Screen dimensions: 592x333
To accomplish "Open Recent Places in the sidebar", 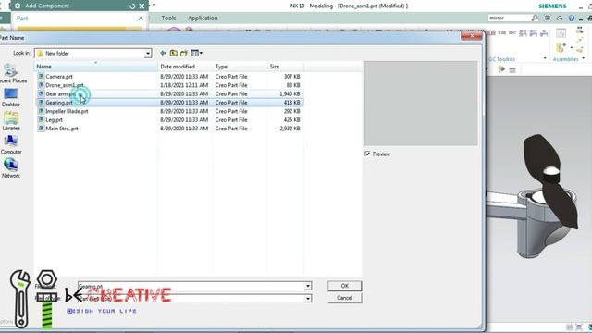I will (x=10, y=74).
